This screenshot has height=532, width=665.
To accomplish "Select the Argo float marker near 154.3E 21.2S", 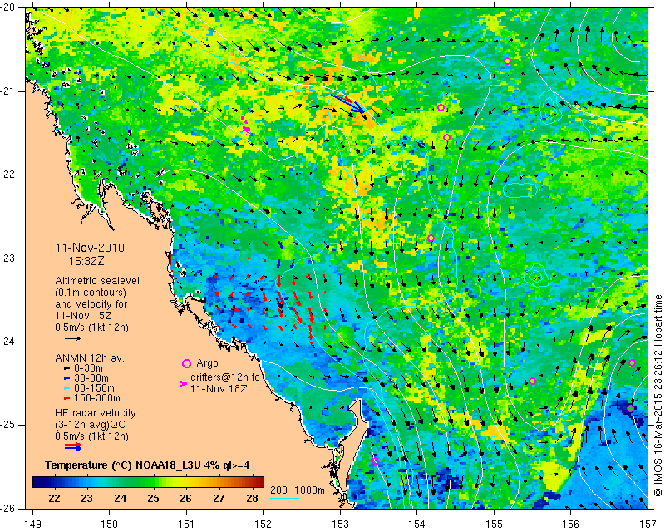I will coord(441,108).
